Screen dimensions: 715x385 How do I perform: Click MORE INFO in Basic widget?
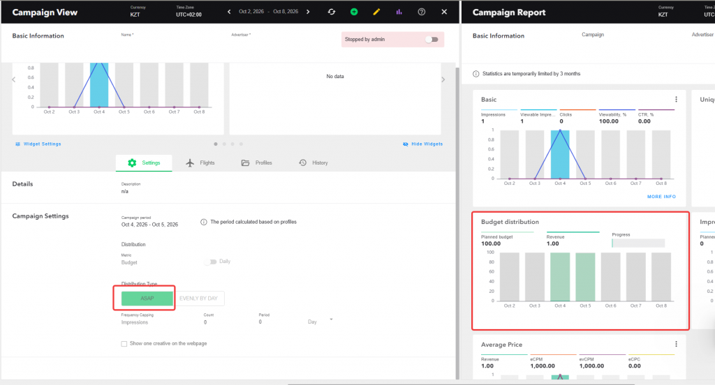[662, 197]
